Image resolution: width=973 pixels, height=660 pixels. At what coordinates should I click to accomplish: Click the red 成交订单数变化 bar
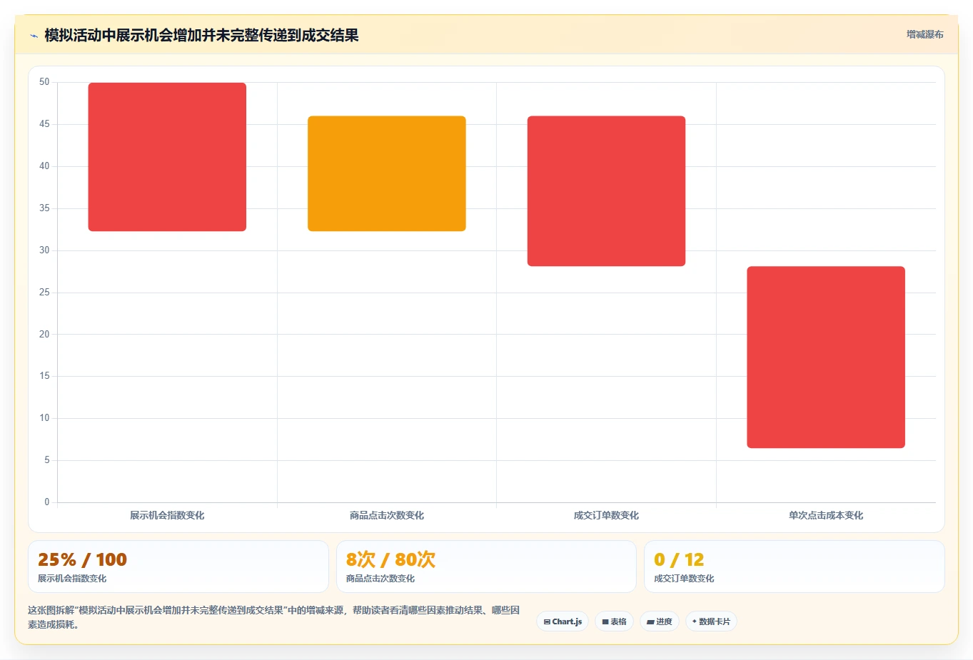point(606,191)
